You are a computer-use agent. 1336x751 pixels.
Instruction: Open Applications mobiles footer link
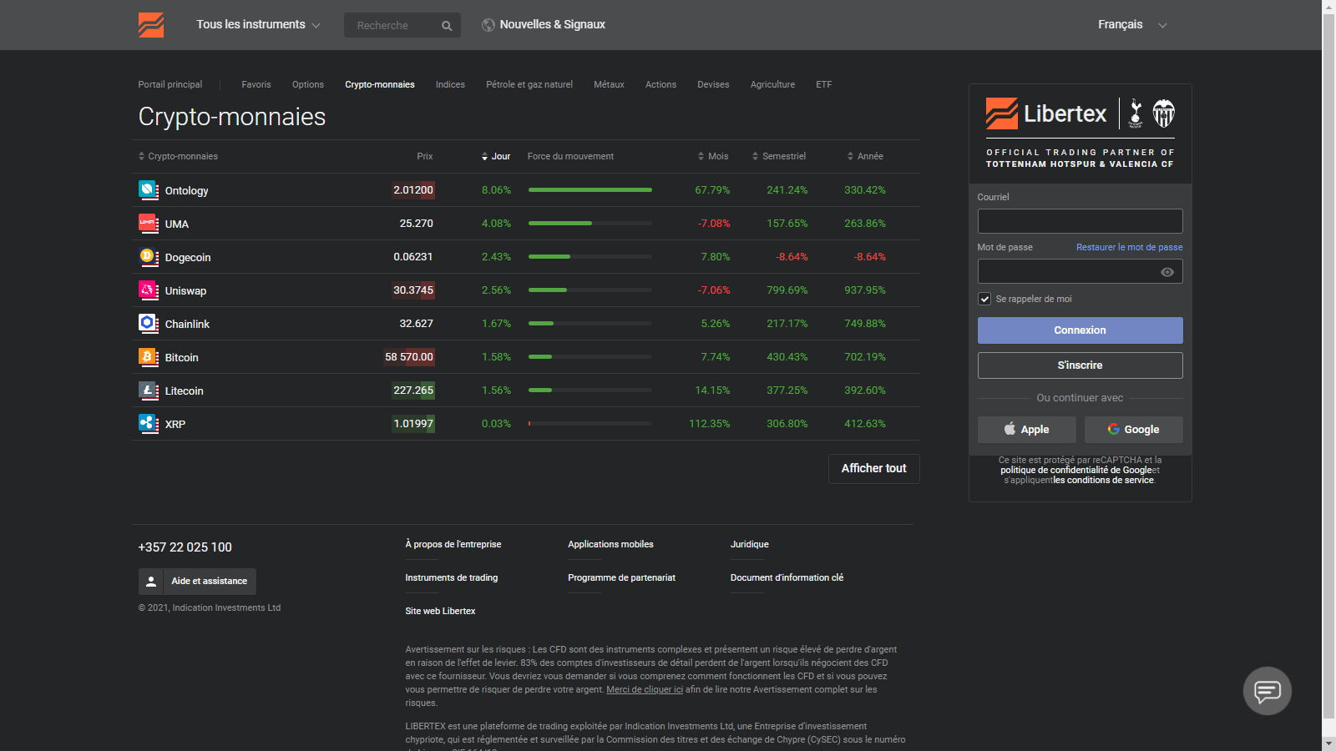click(x=610, y=544)
